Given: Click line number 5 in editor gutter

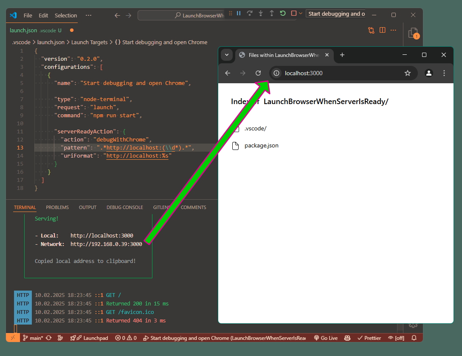Looking at the screenshot, I should [x=22, y=83].
